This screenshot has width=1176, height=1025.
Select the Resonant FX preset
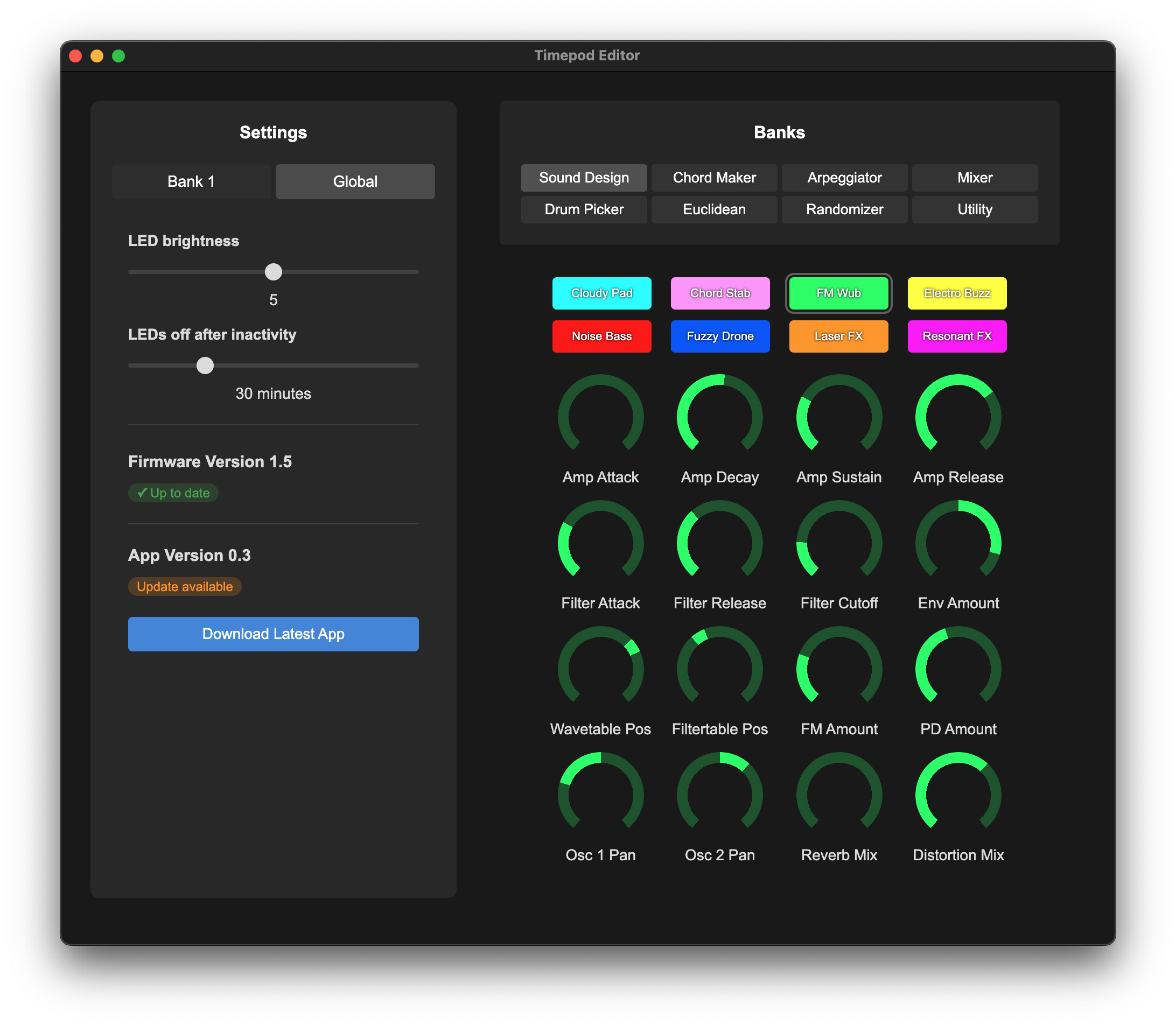956,336
